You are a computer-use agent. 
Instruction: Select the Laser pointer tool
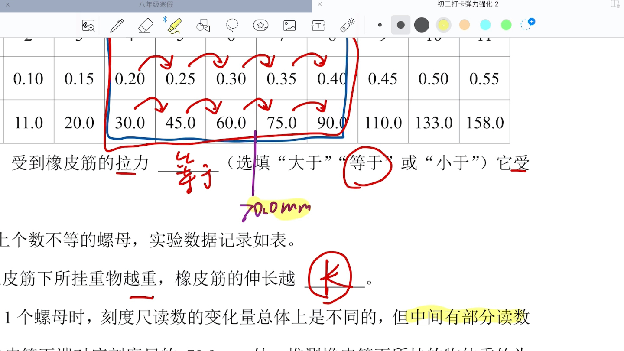(347, 25)
